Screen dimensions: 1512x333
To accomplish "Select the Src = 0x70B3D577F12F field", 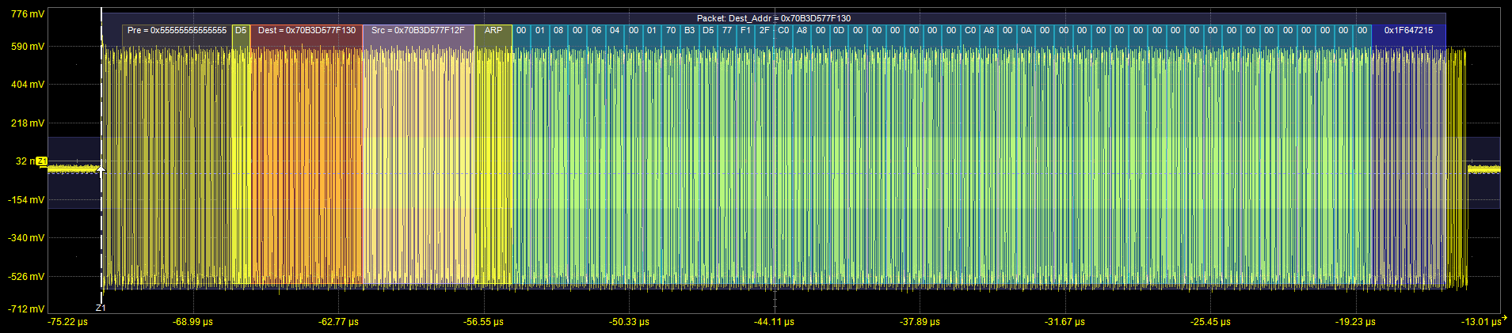I will tap(417, 31).
